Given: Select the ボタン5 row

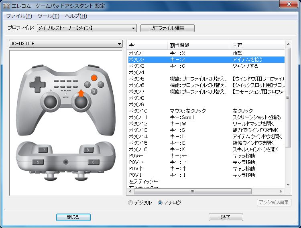Looking at the screenshot, I should coord(206,79).
